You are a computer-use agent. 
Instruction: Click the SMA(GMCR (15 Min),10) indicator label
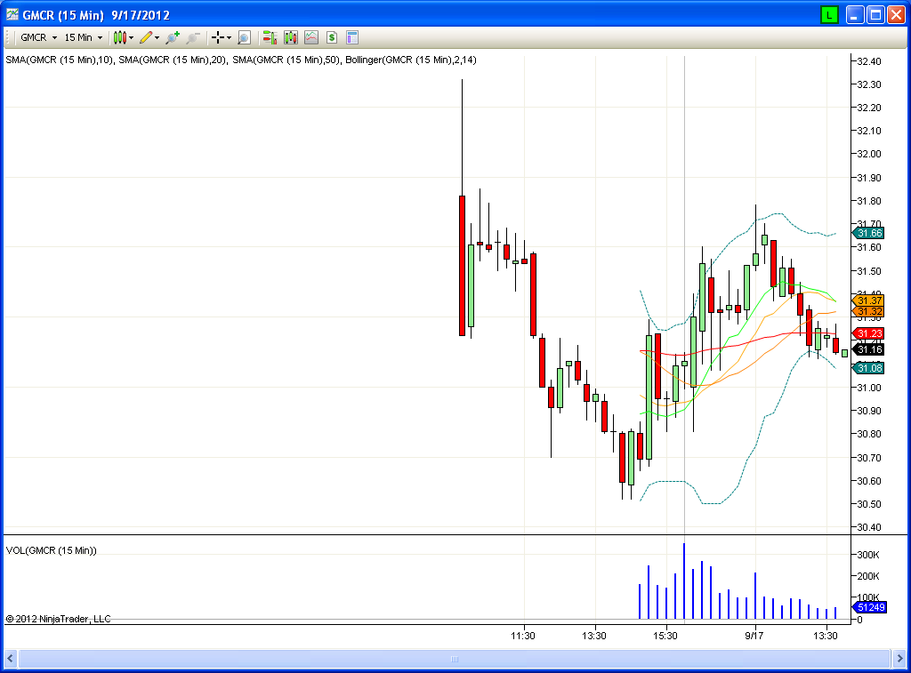(60, 60)
